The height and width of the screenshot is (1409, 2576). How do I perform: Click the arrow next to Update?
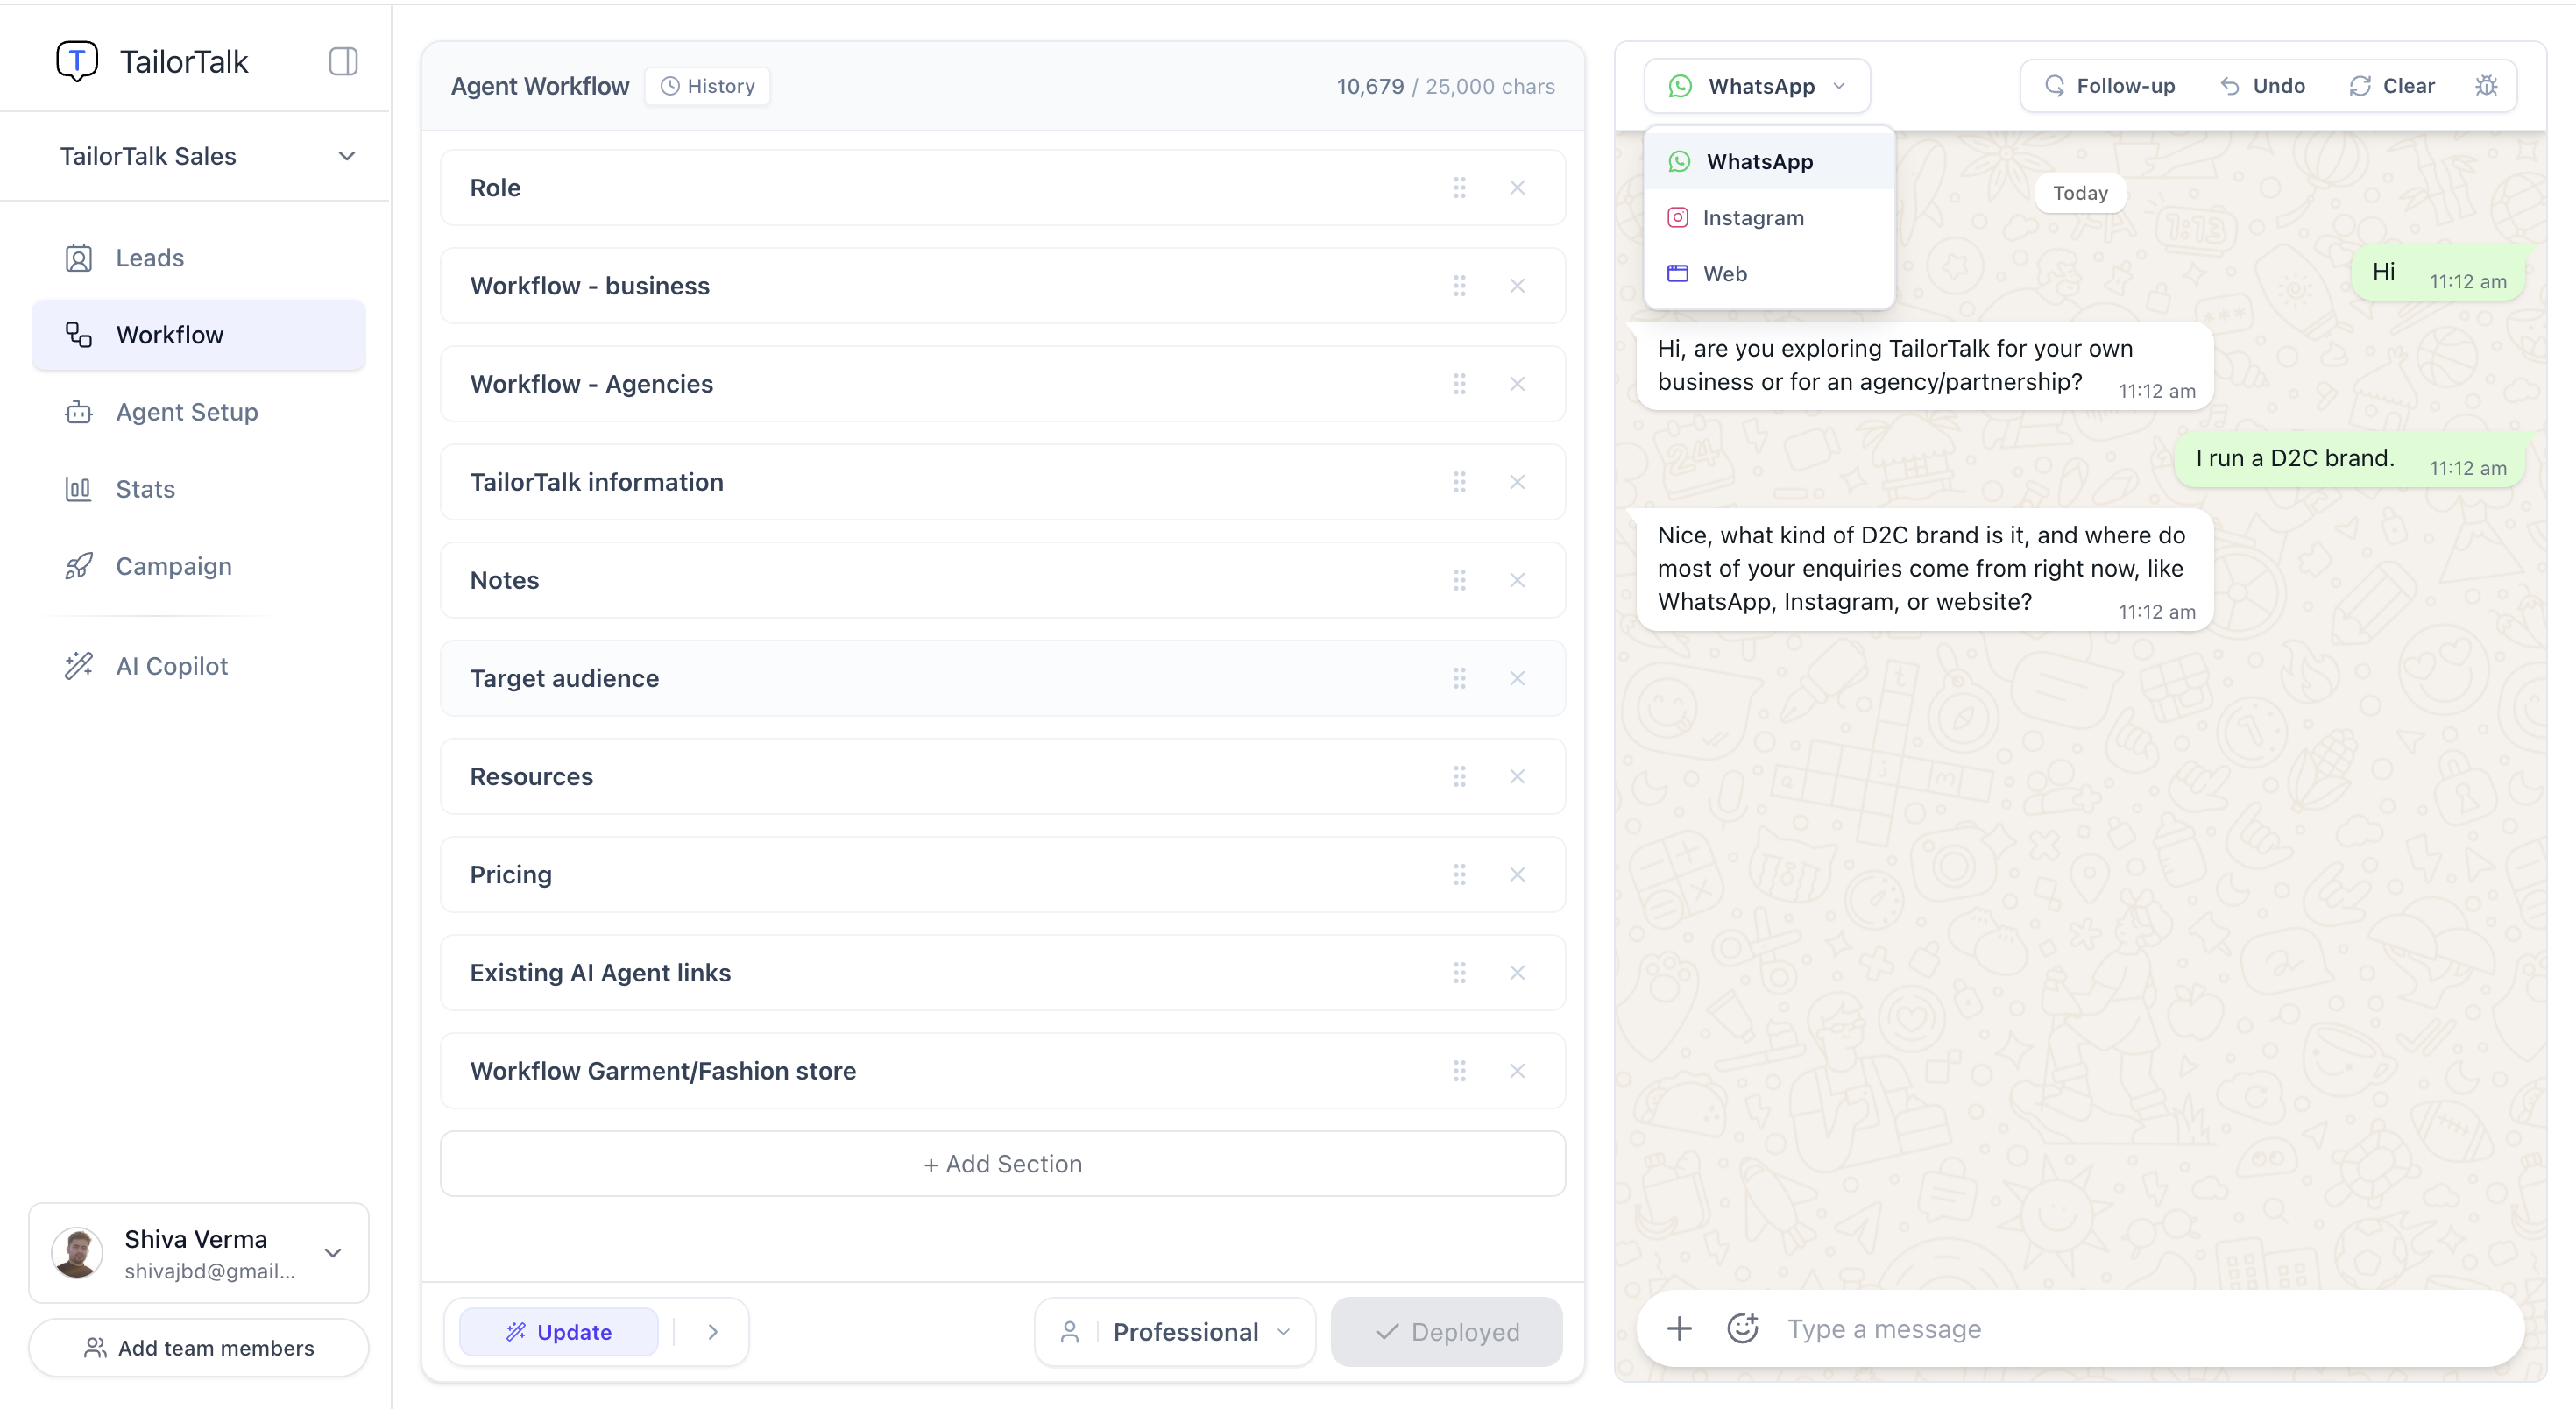coord(713,1332)
